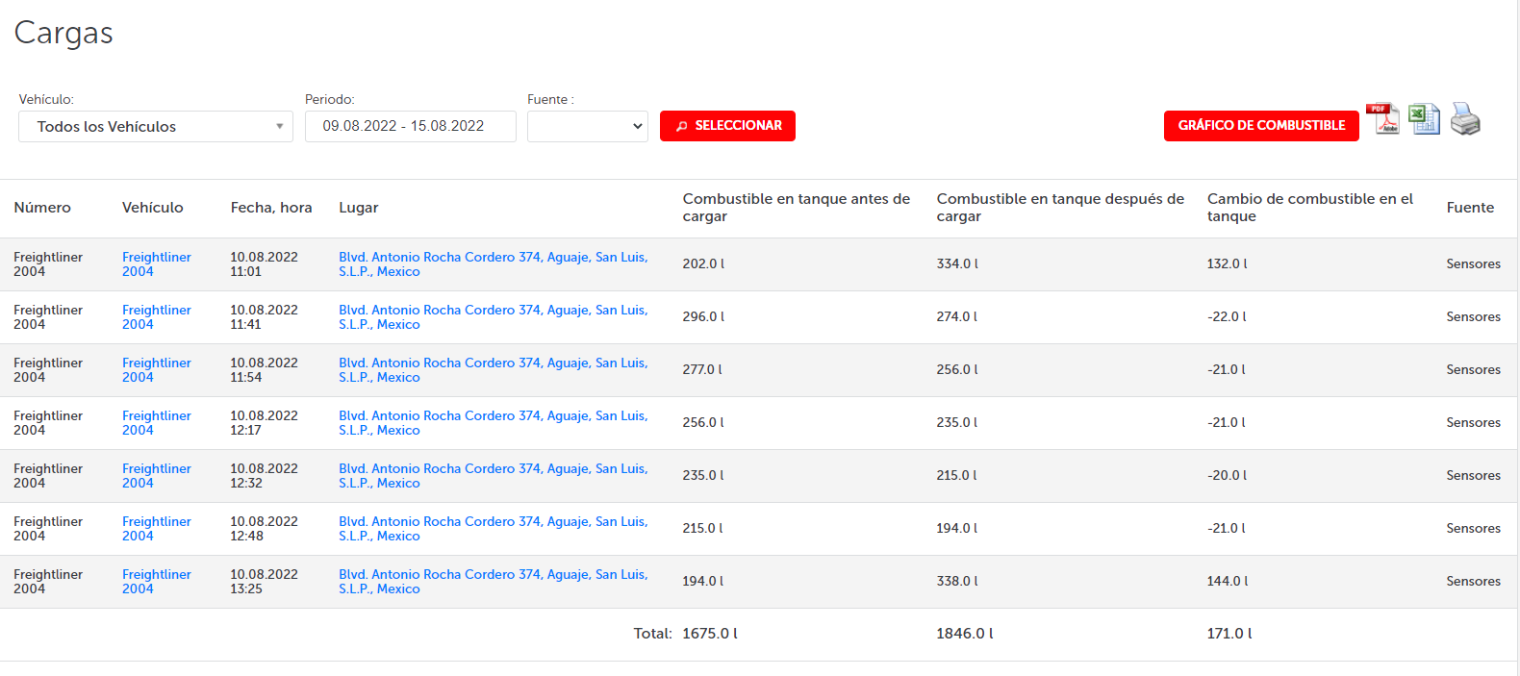The image size is (1520, 676).
Task: Select the -22.0 l change value
Action: tap(1227, 316)
